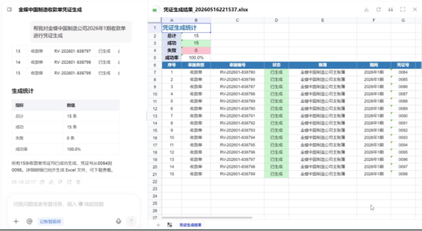Select the pink 失败 value cell 0
This screenshot has height=231, width=422.
[196, 50]
